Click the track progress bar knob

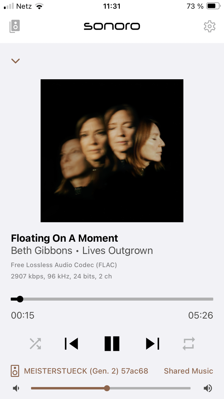(20, 299)
